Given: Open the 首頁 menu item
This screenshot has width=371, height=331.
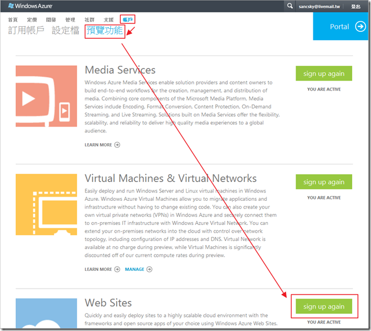Looking at the screenshot, I should (x=13, y=19).
